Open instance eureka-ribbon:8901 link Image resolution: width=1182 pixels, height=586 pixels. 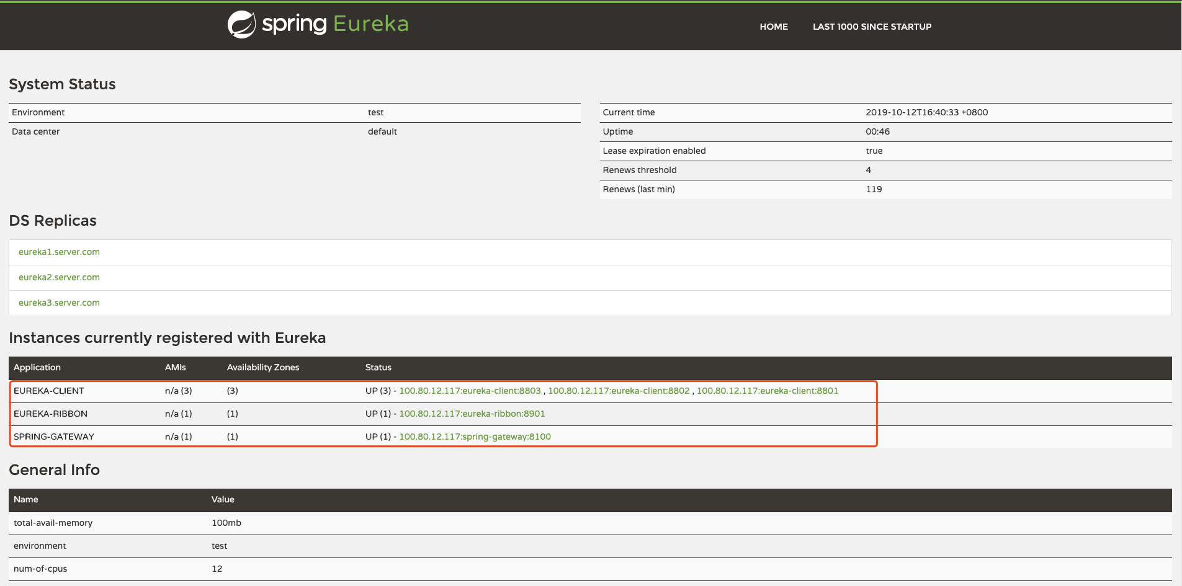coord(472,414)
